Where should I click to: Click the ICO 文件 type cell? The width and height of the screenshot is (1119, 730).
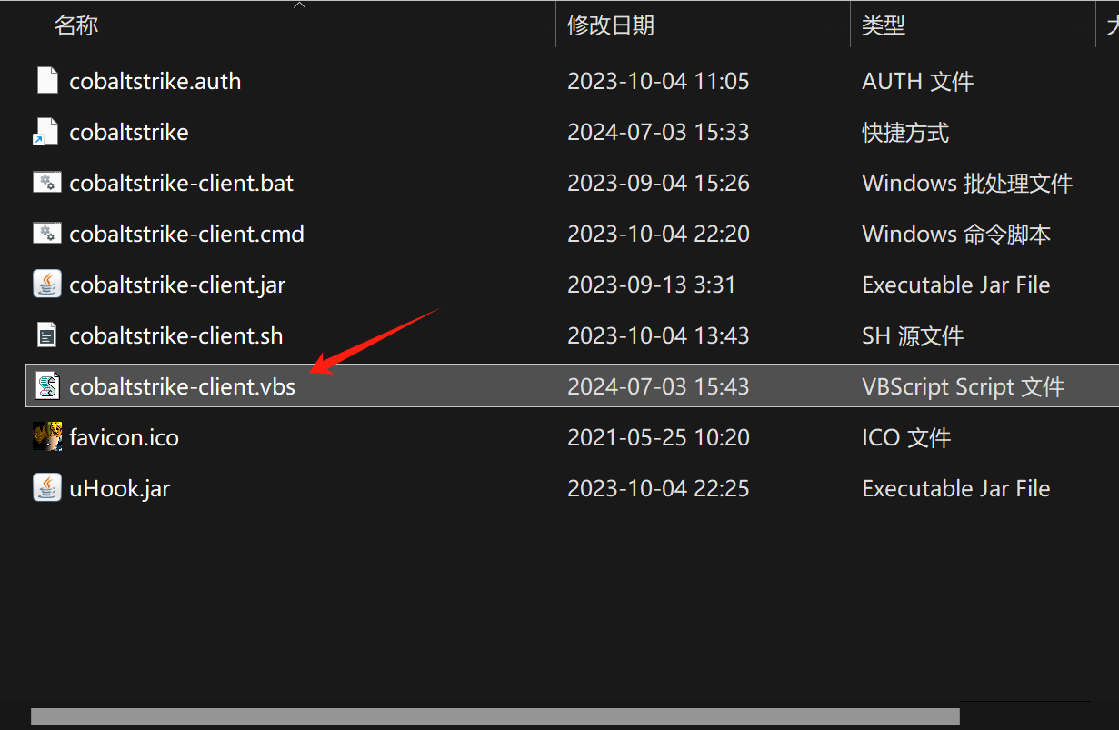point(906,437)
